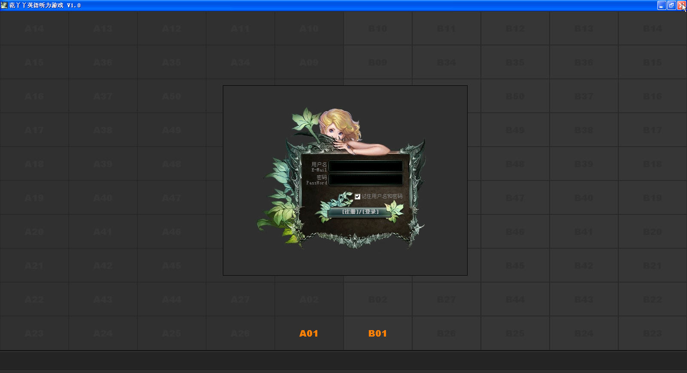Click the dimmed B35 grid cell
687x373 pixels.
(x=515, y=62)
